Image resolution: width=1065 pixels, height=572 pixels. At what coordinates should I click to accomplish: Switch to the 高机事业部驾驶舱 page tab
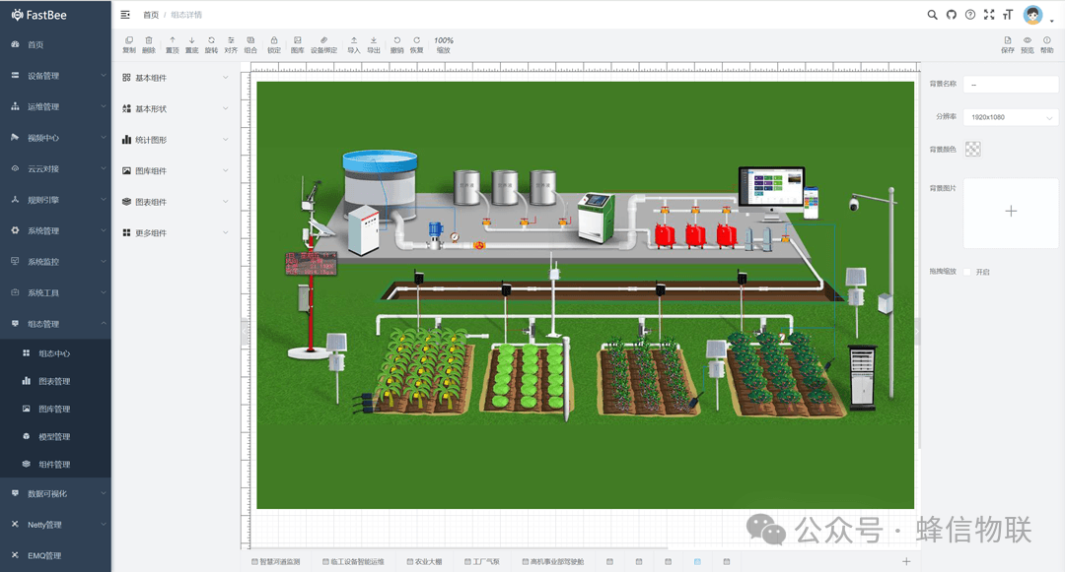click(x=553, y=562)
